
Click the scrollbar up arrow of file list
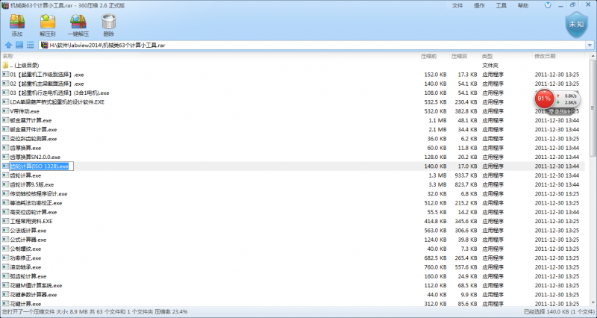coord(593,56)
